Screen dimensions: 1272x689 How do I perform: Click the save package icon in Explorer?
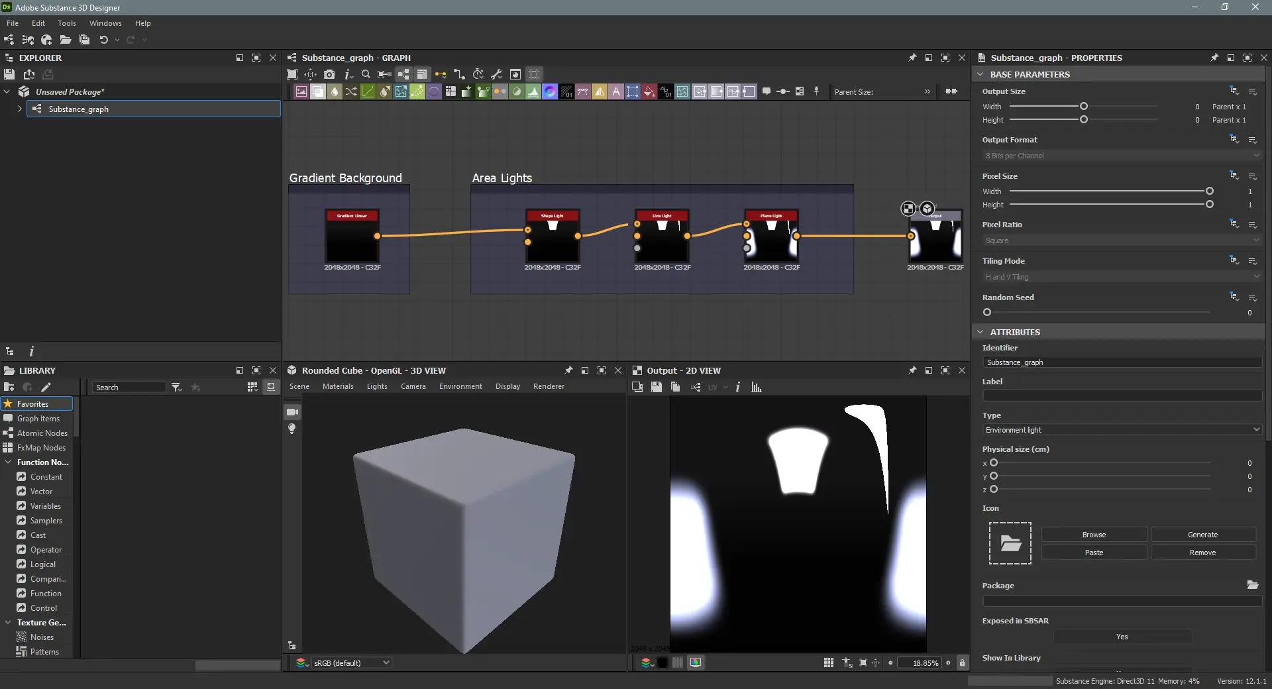[9, 74]
